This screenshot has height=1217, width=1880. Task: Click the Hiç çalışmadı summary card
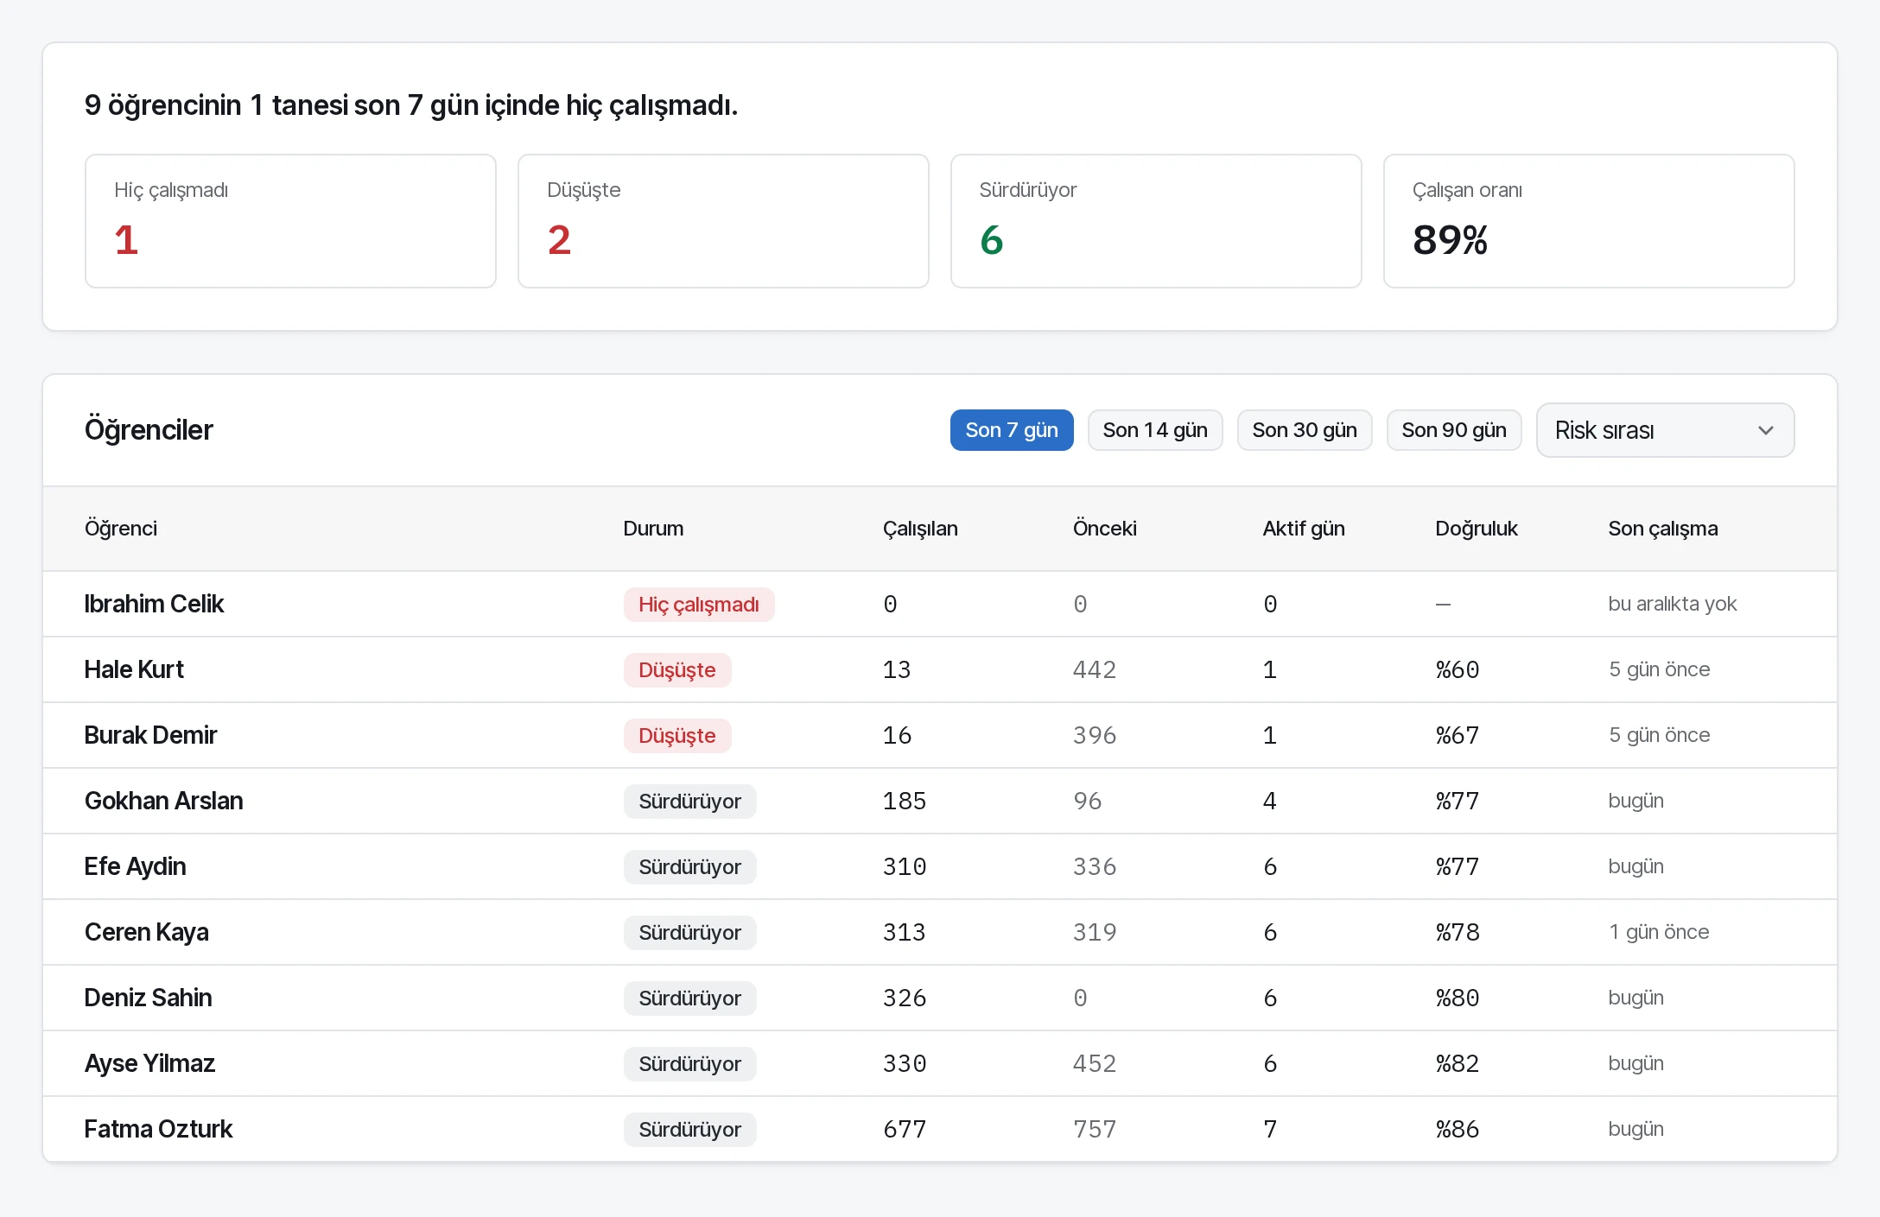tap(290, 221)
